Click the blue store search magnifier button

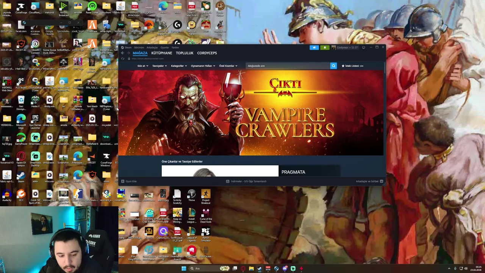(x=333, y=66)
